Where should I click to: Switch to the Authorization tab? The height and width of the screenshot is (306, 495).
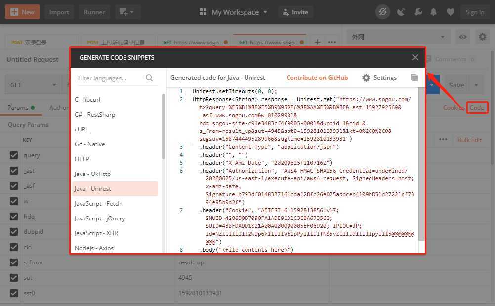pyautogui.click(x=59, y=108)
